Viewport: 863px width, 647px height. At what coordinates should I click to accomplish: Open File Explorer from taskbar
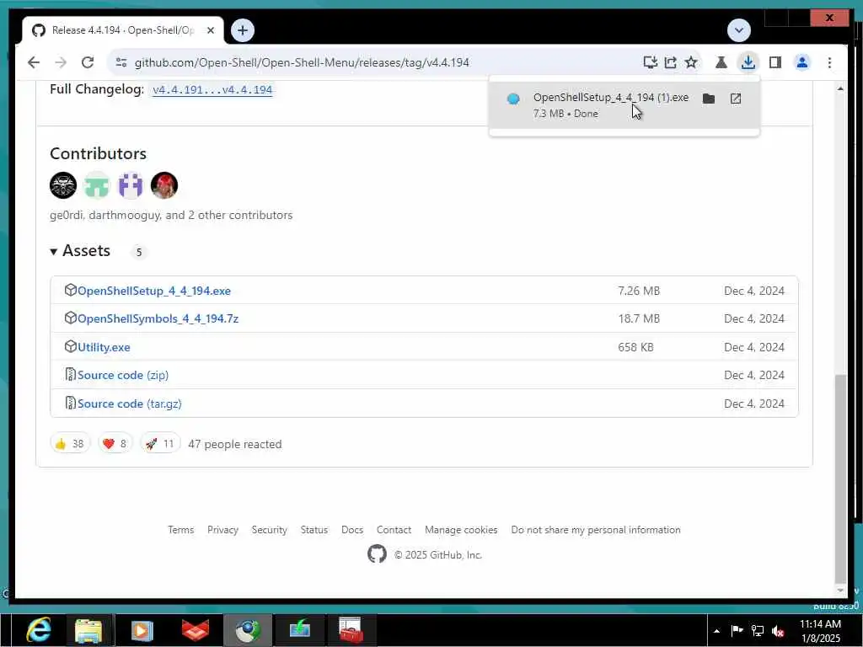pyautogui.click(x=88, y=630)
